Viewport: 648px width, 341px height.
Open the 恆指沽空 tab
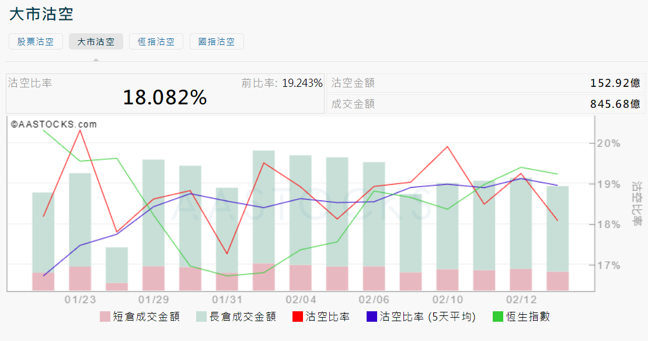click(x=156, y=41)
